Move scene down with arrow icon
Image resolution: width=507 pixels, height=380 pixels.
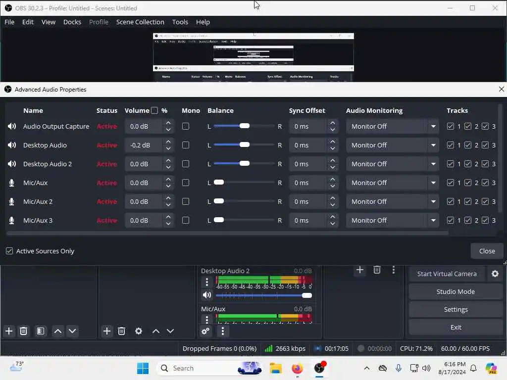click(x=72, y=331)
